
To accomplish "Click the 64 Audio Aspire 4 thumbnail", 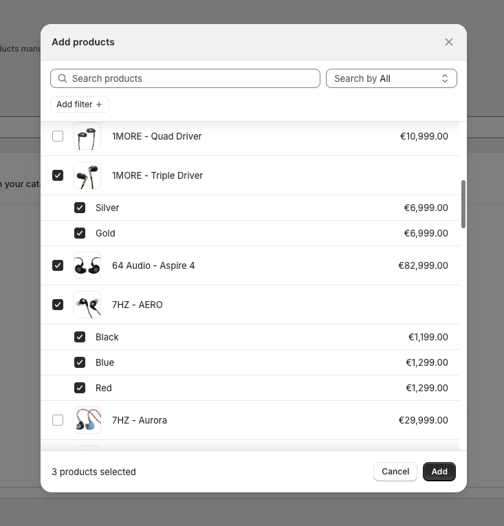I will coord(87,265).
